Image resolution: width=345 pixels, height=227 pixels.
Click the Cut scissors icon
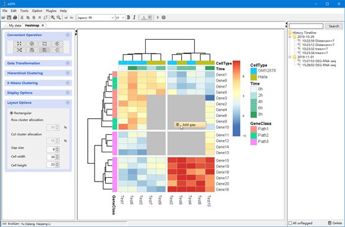pos(22,17)
